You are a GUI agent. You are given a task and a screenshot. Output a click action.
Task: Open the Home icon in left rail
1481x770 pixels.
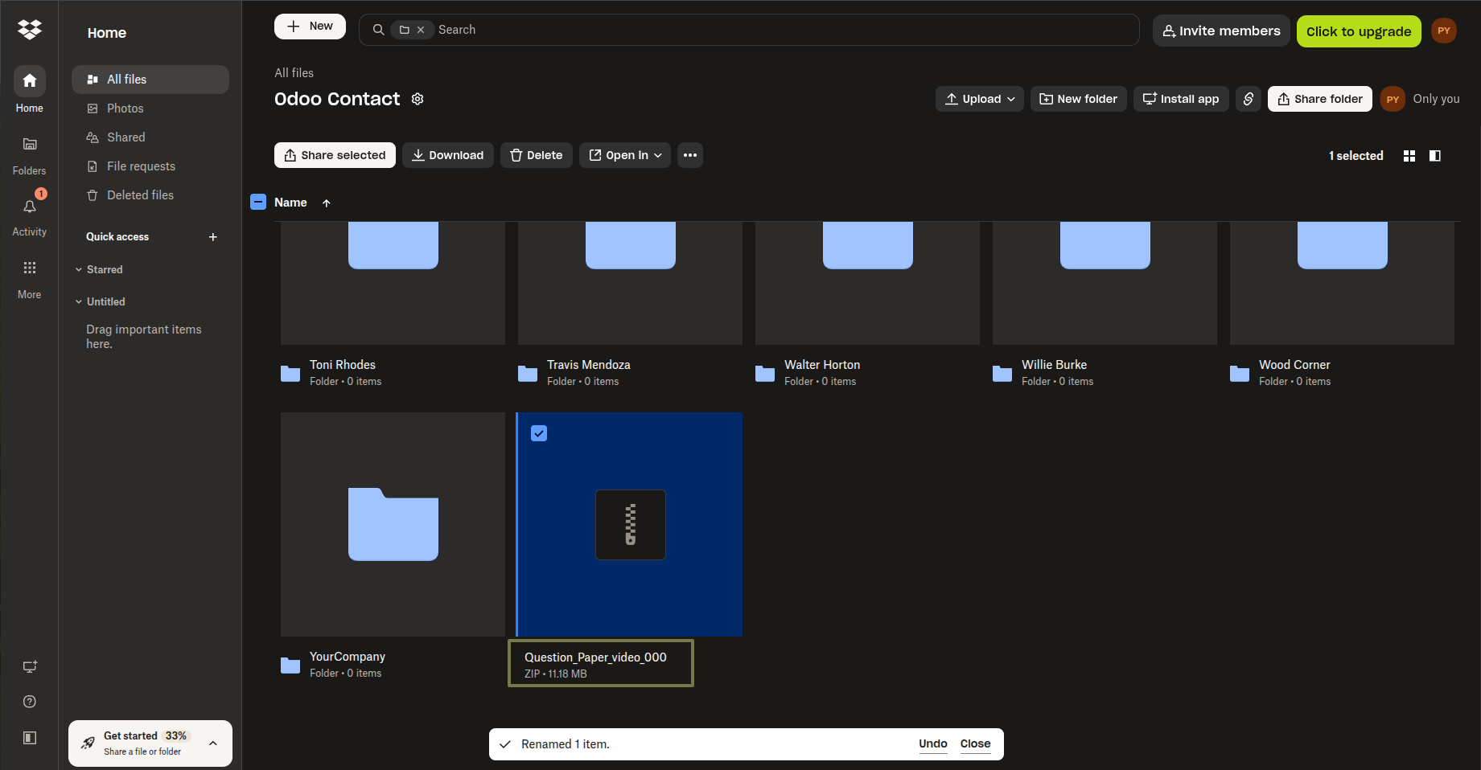30,80
